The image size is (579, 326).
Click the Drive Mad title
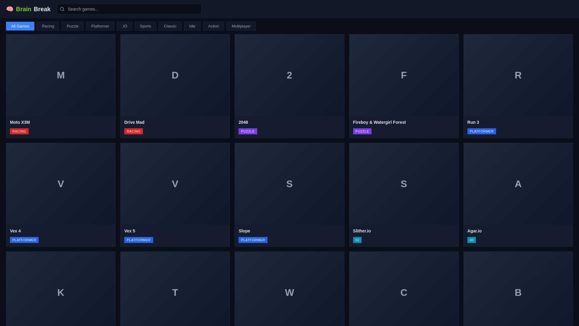[x=134, y=122]
